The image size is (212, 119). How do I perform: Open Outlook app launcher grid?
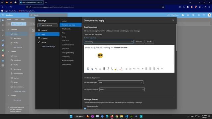pyautogui.click(x=3, y=15)
